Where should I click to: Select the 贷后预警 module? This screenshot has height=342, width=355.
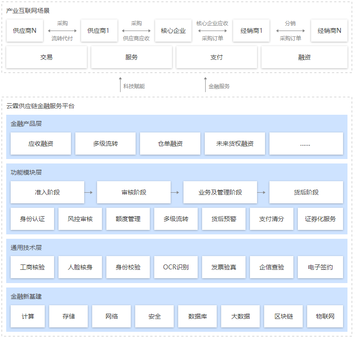tap(224, 219)
